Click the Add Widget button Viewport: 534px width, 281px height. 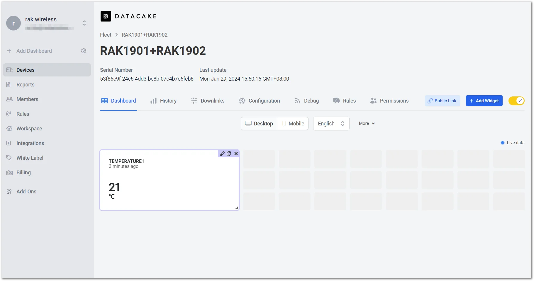484,101
